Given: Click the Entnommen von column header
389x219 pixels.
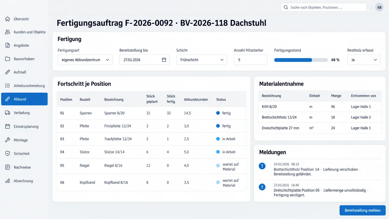Looking at the screenshot, I should 364,96.
